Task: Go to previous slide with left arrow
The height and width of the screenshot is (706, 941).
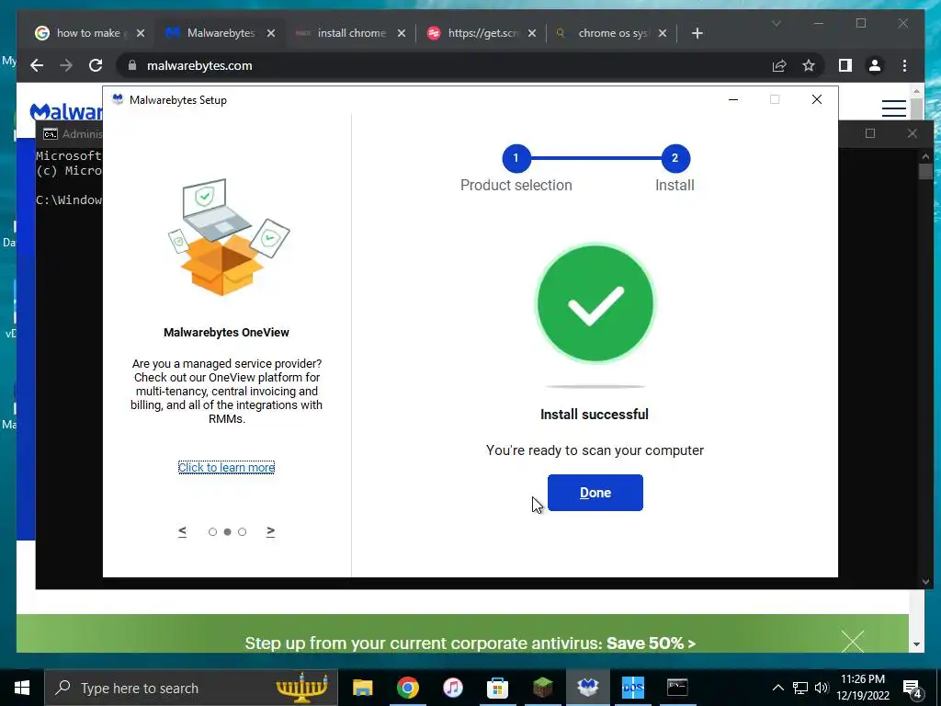Action: [x=183, y=531]
